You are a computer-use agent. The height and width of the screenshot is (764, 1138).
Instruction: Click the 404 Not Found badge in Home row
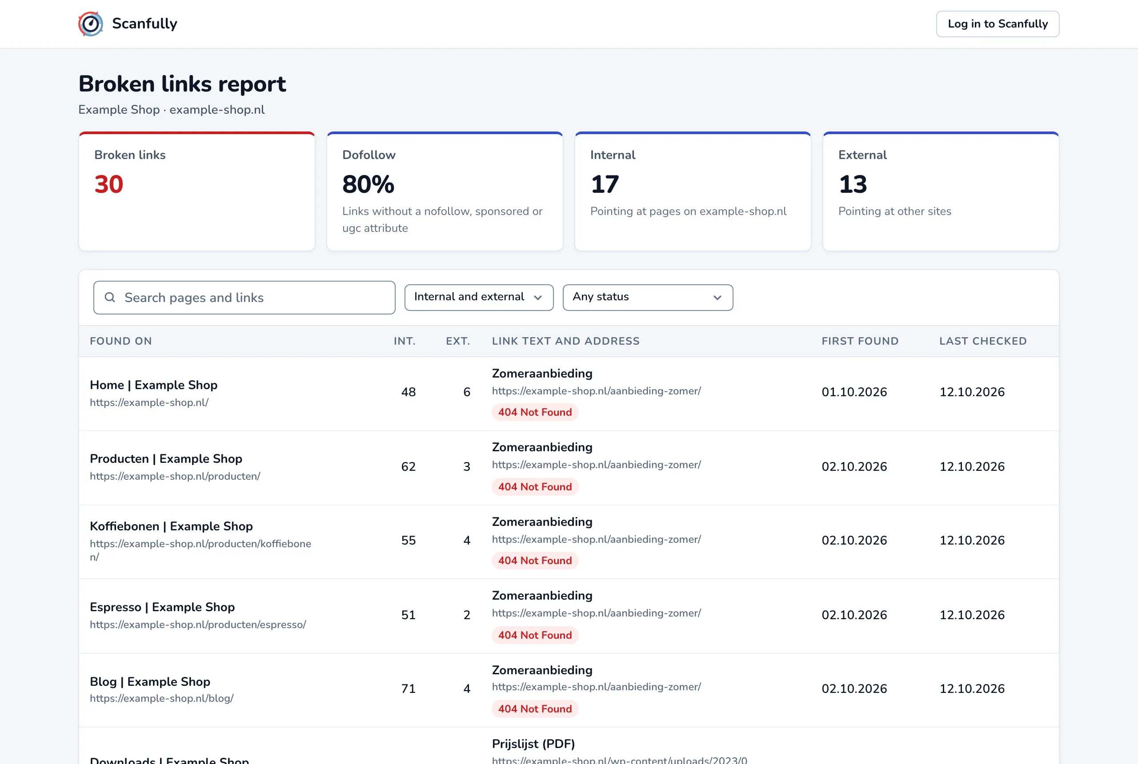click(535, 412)
